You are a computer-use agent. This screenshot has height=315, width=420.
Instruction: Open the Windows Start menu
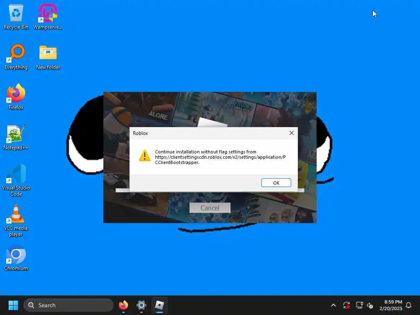(x=13, y=305)
